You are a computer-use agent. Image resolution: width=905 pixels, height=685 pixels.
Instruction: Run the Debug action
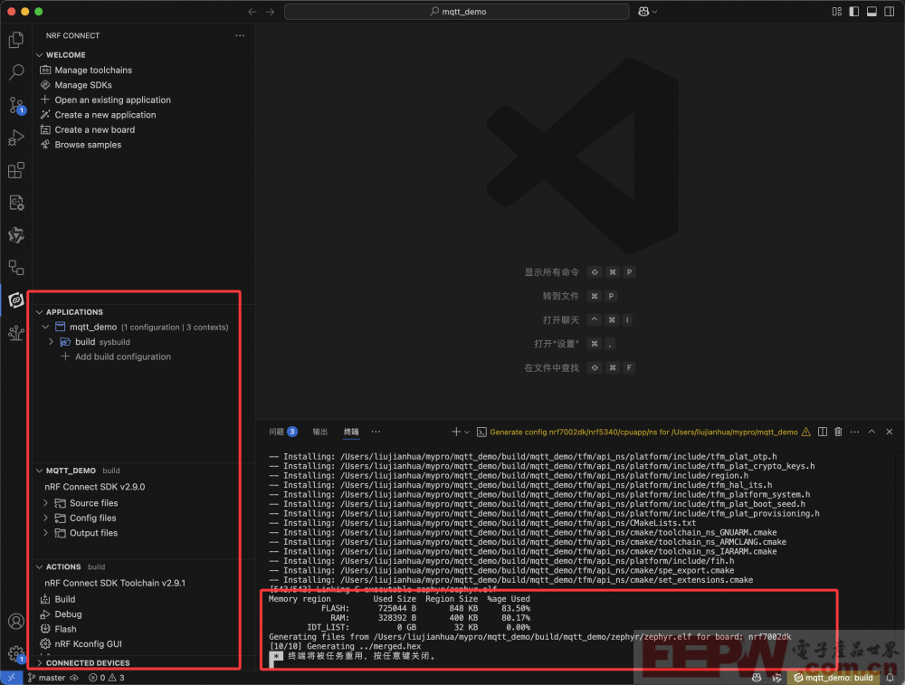pos(68,614)
